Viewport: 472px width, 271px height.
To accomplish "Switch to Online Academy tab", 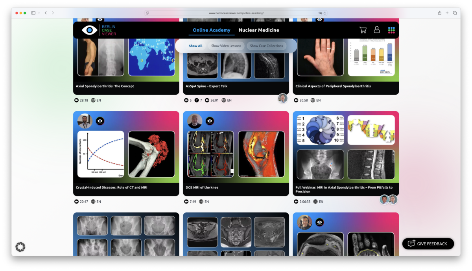I will tap(212, 30).
